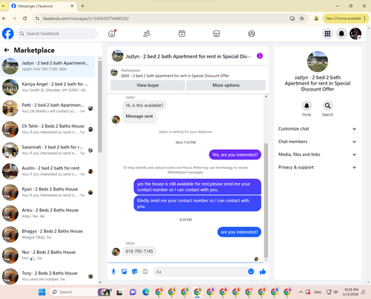The height and width of the screenshot is (299, 371).
Task: Open the Marketplace storefront icon
Action: [217, 33]
